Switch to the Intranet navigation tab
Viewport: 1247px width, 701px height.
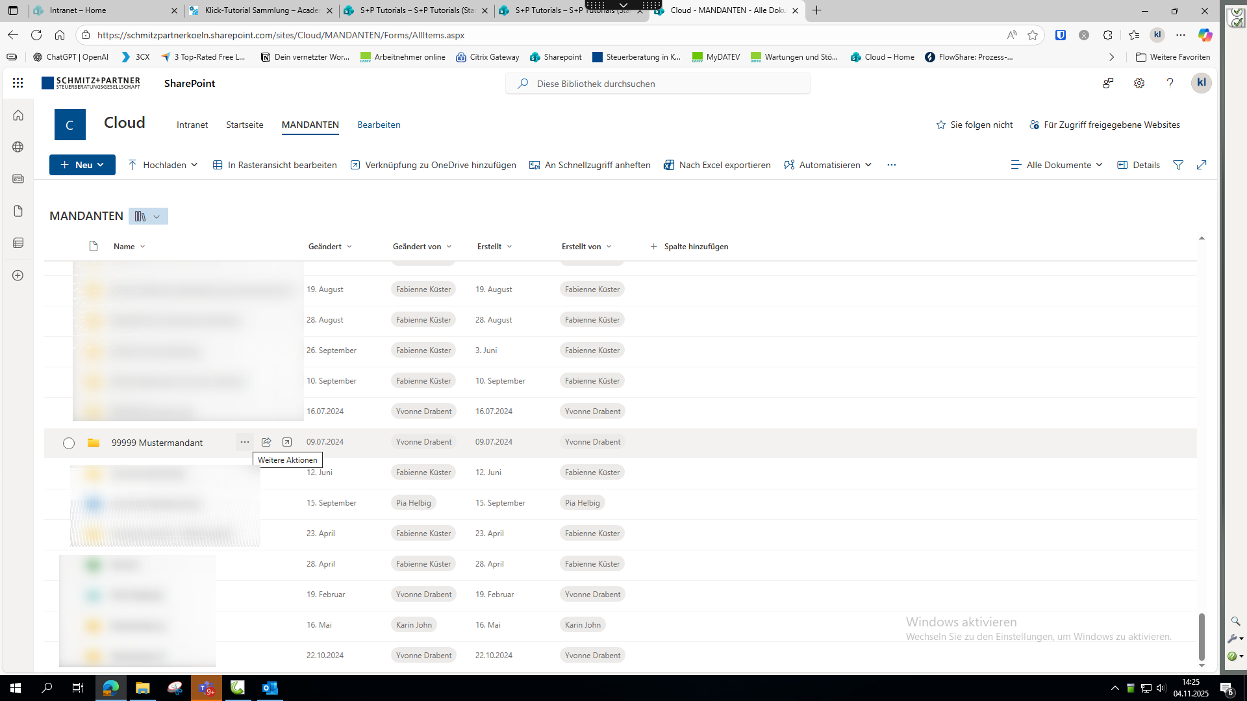click(x=192, y=125)
